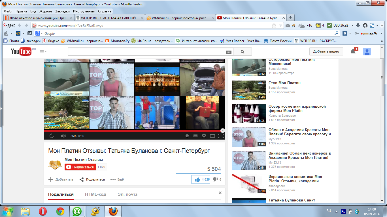This screenshot has width=387, height=217.
Task: Click Добавить в to add video
Action: 61,179
